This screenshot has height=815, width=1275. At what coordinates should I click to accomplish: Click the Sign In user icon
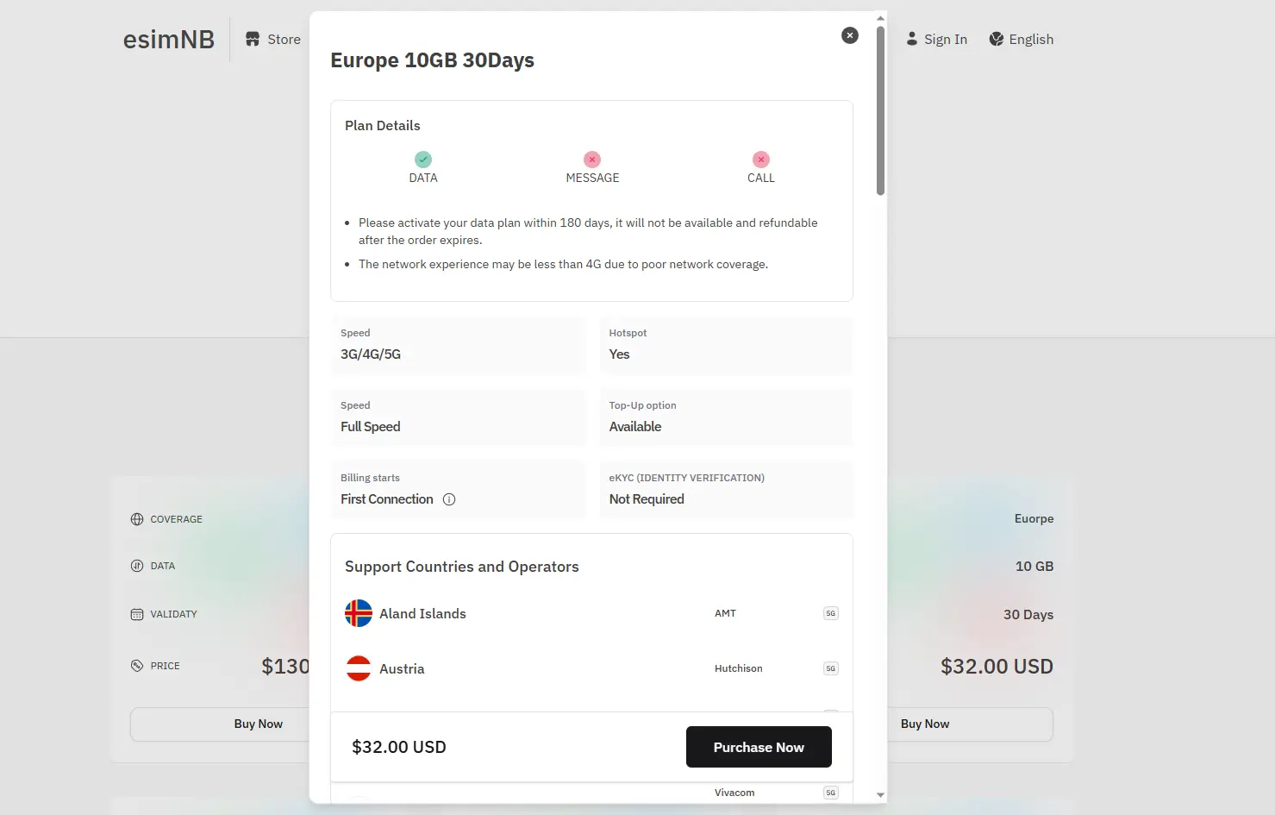coord(912,38)
